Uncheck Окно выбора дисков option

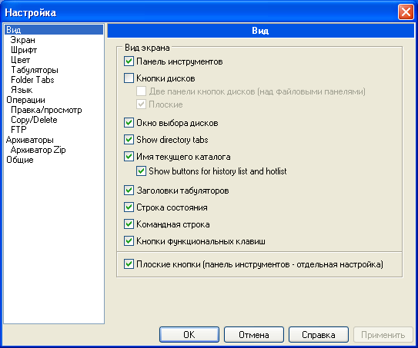[129, 123]
